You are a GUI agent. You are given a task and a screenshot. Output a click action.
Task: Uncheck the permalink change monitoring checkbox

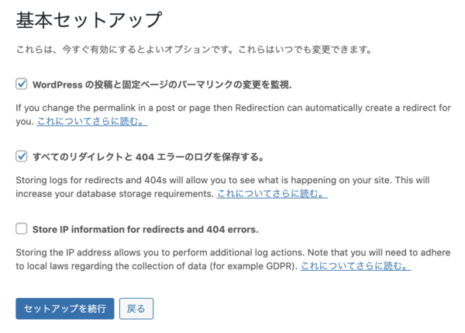pyautogui.click(x=22, y=83)
